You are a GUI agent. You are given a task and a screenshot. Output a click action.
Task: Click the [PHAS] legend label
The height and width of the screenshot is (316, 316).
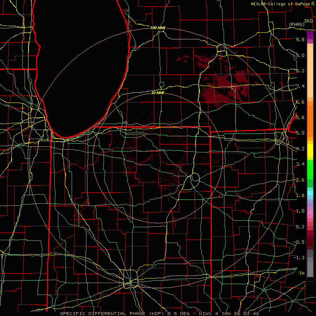pos(297,24)
